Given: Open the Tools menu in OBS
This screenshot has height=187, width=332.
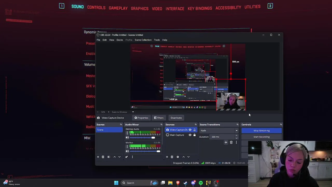Looking at the screenshot, I should (157, 40).
